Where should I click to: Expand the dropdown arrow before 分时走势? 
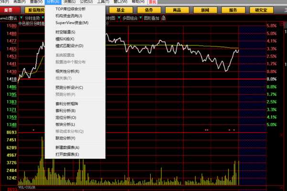coord(22,18)
